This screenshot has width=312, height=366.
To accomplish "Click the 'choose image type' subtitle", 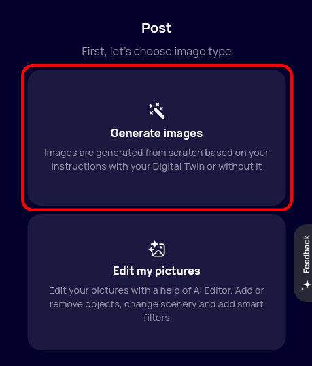I will click(156, 51).
